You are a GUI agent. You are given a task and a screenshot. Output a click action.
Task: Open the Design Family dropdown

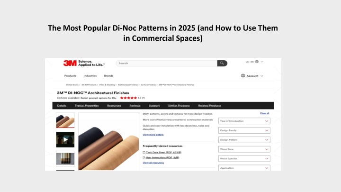pyautogui.click(x=244, y=130)
